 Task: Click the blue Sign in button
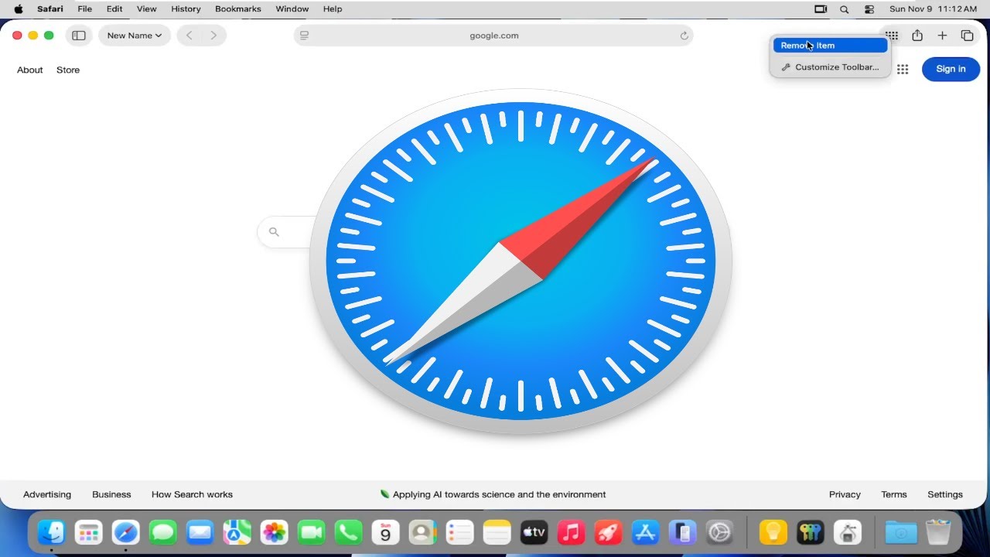[x=951, y=69]
